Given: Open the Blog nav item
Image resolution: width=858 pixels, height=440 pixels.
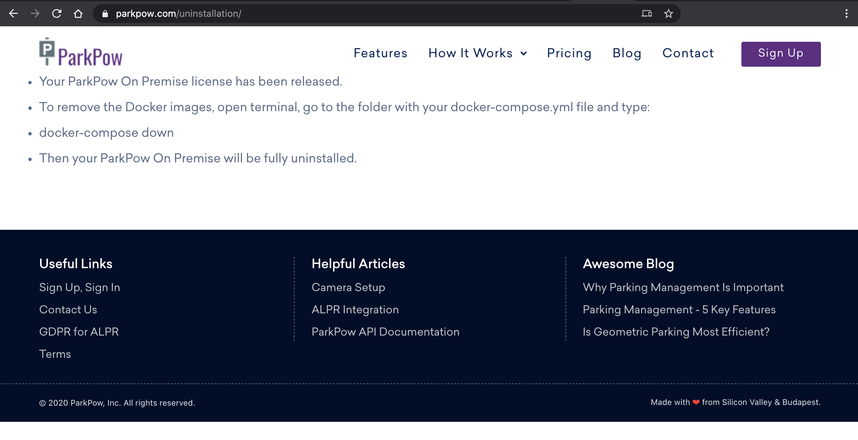Looking at the screenshot, I should pos(627,53).
